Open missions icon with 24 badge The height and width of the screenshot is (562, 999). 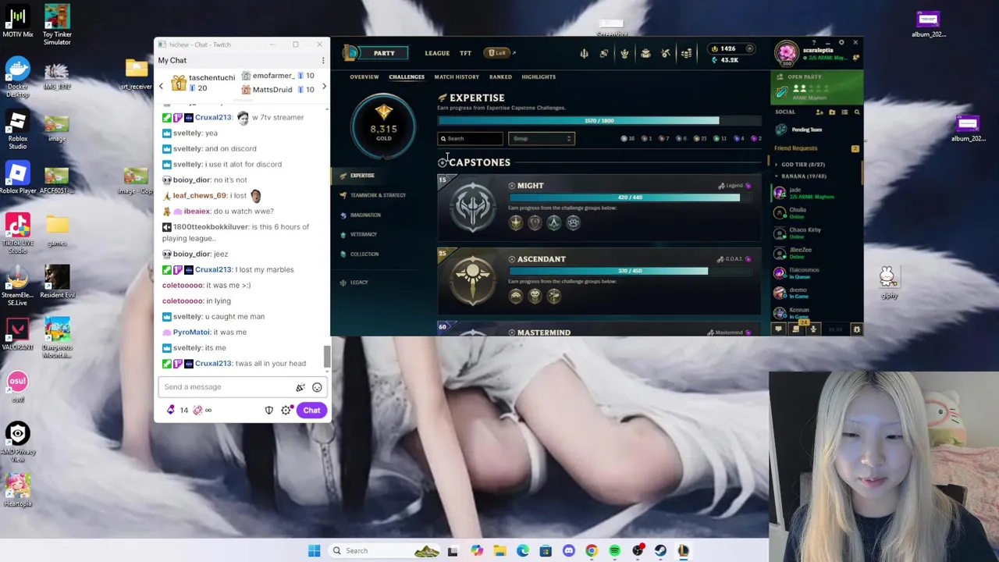click(x=796, y=329)
